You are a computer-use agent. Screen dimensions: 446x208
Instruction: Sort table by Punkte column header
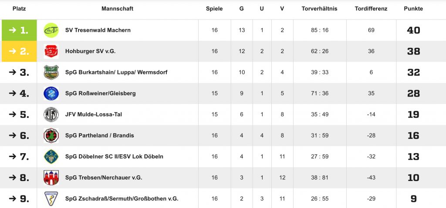coord(413,9)
